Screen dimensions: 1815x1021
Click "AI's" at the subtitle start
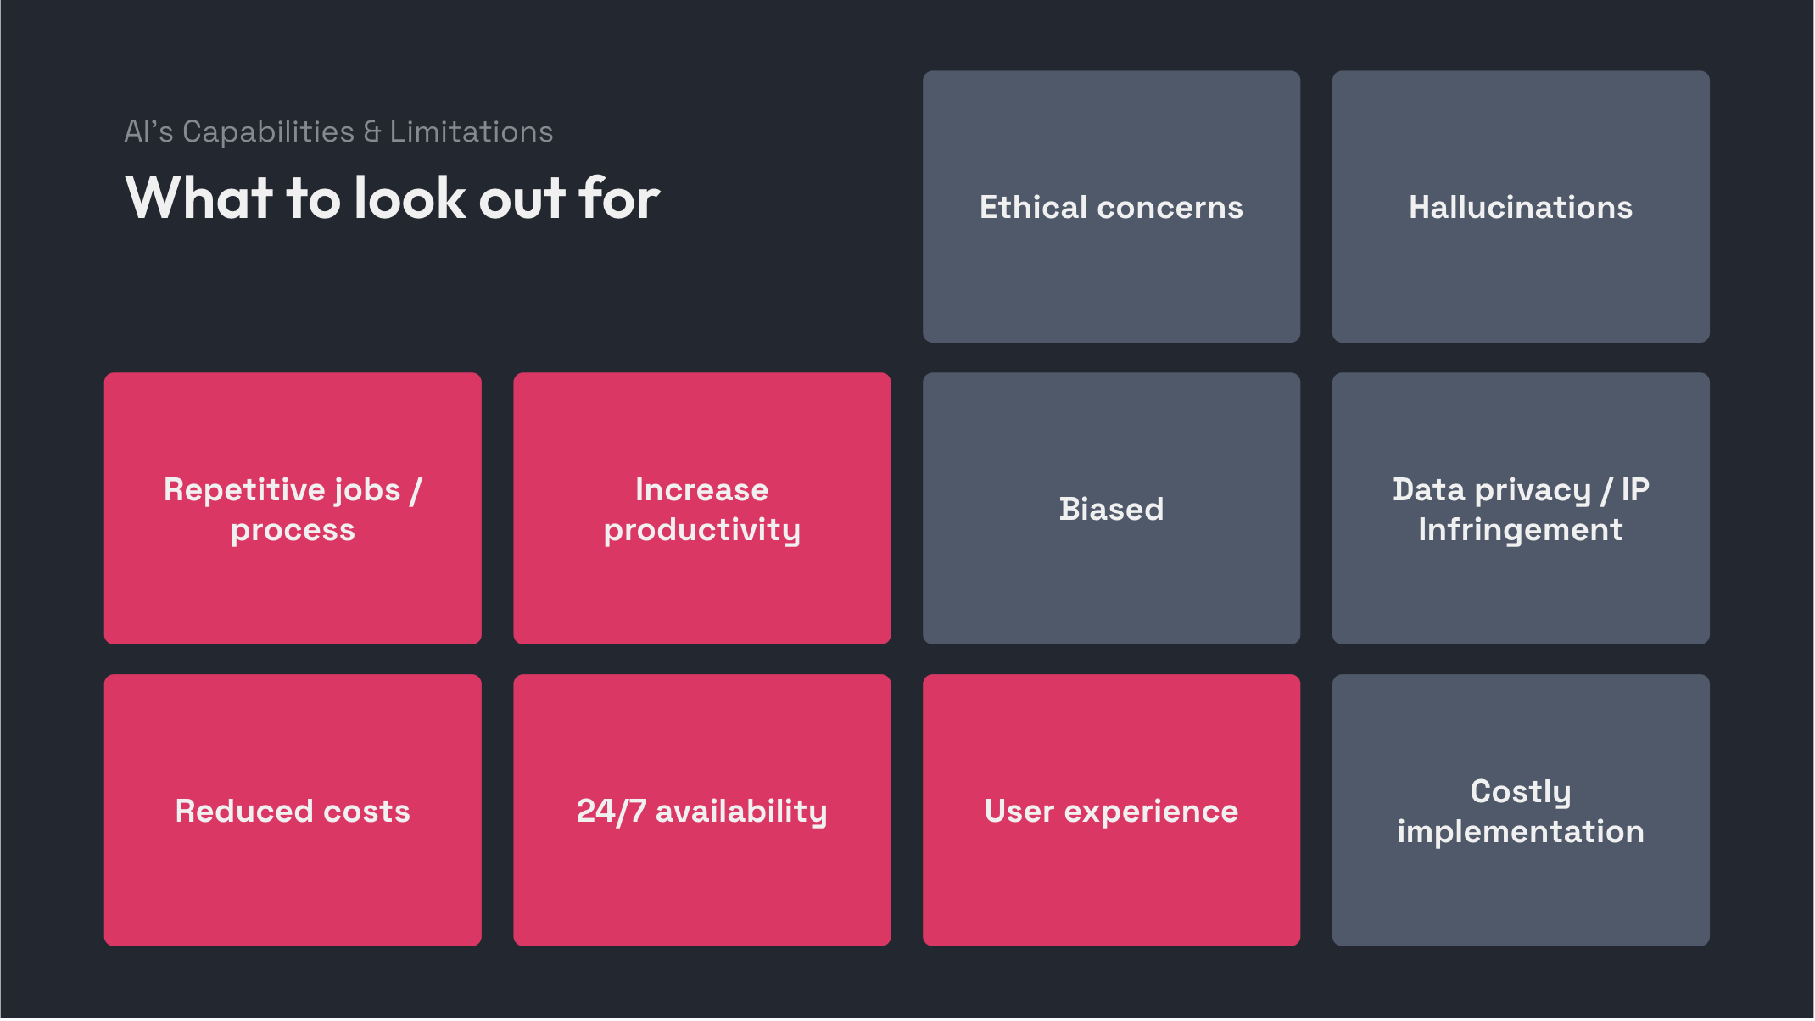tap(148, 132)
